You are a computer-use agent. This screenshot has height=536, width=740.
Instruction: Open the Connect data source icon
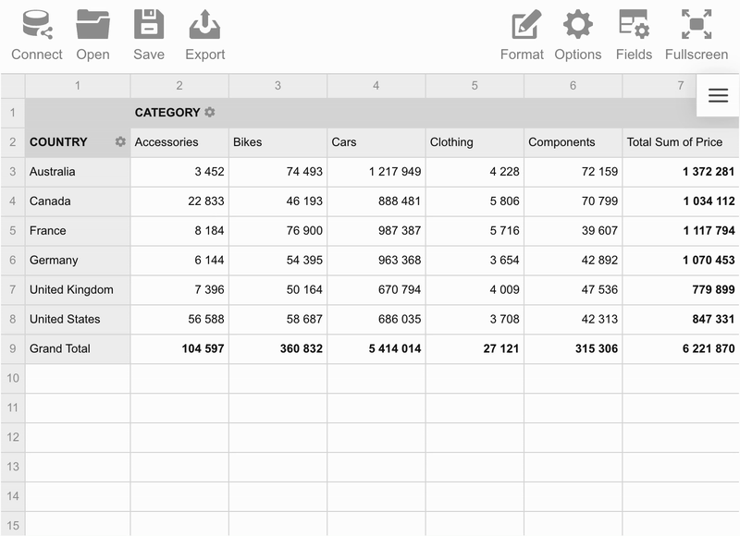coord(37,25)
